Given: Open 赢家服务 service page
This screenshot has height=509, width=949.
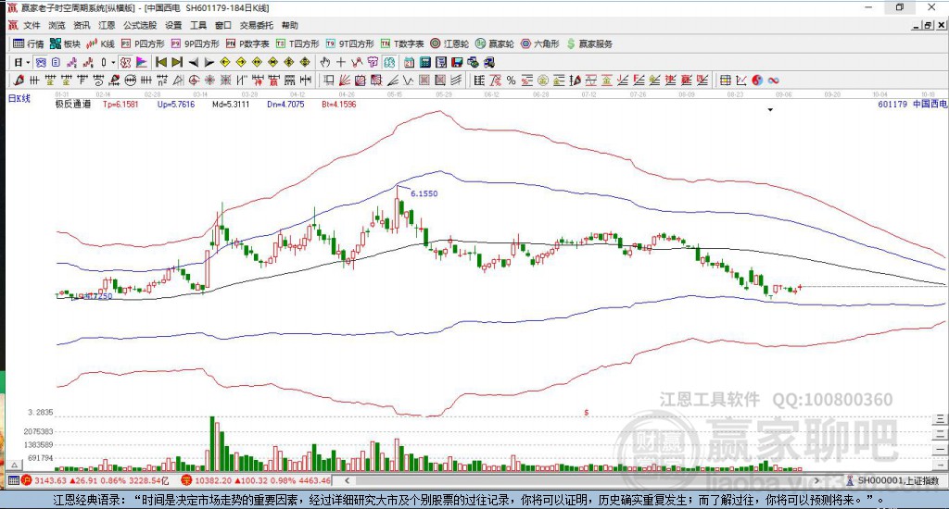Looking at the screenshot, I should pyautogui.click(x=589, y=43).
